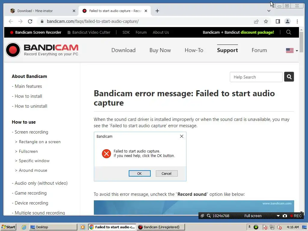
Task: Click the Help Search magnifier button
Action: (289, 77)
